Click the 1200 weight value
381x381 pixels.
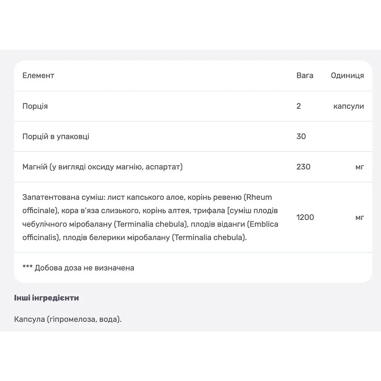pyautogui.click(x=305, y=217)
